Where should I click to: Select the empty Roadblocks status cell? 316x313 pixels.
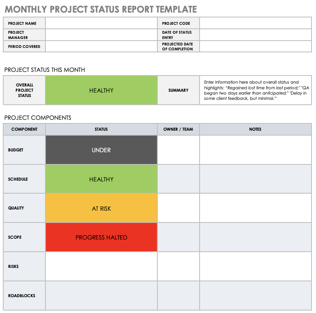pos(101,296)
